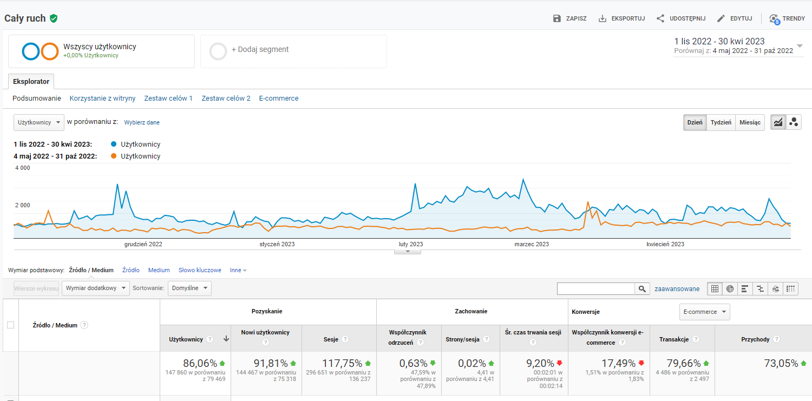Screen dimensions: 812x401
Task: Expand the Wymiar dodatkowy dropdown
Action: pos(96,288)
